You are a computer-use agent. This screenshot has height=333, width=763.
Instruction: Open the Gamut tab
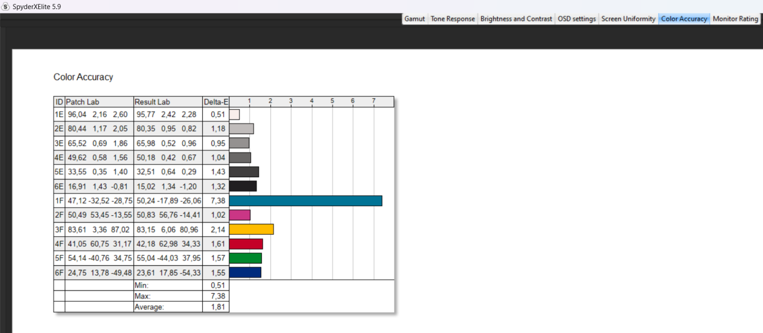(414, 19)
